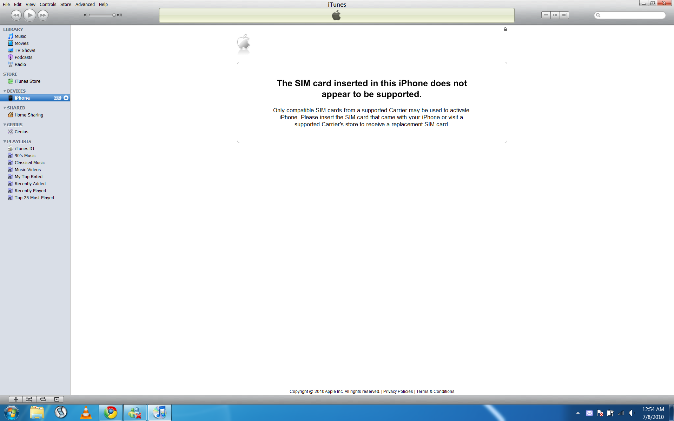Screen dimensions: 674x421
Task: Click the system tray volume icon
Action: tap(632, 413)
